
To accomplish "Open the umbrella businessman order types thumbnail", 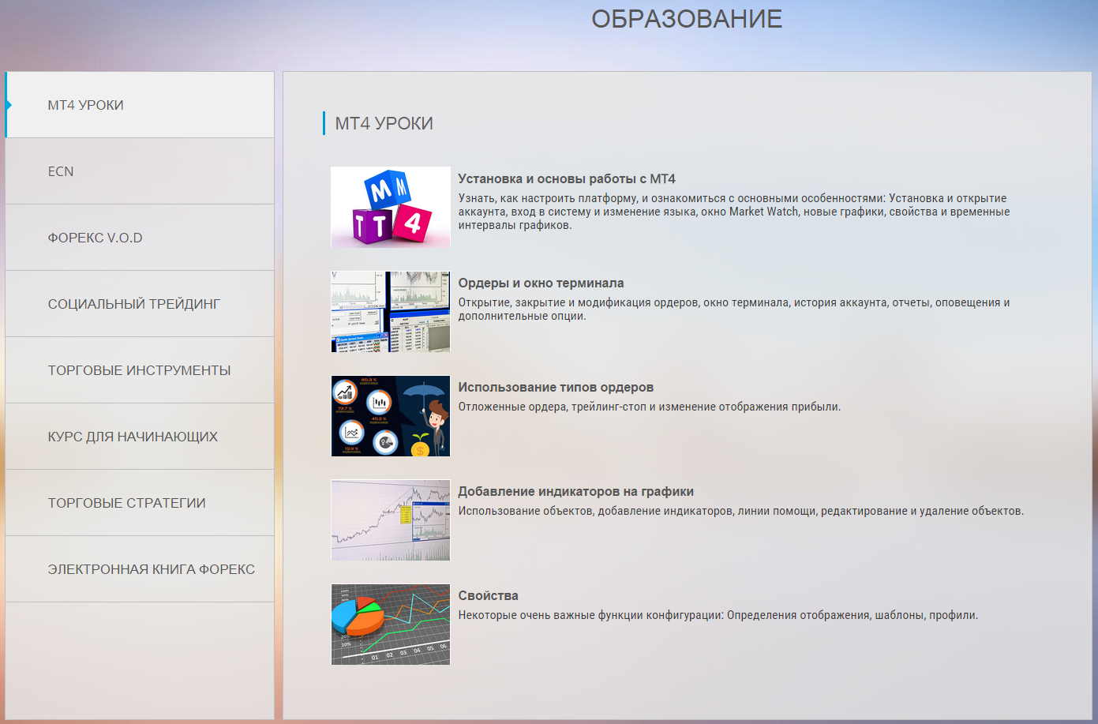I will click(x=390, y=415).
